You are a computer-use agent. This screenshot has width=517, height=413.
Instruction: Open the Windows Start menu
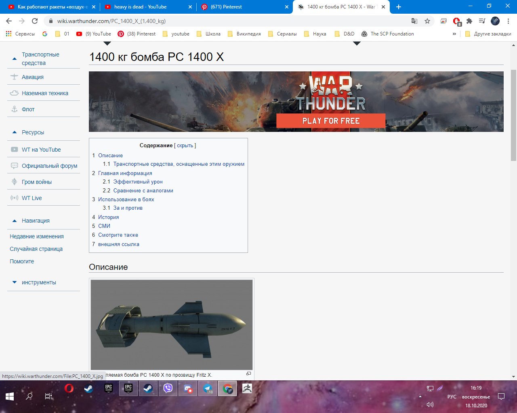[x=10, y=396]
